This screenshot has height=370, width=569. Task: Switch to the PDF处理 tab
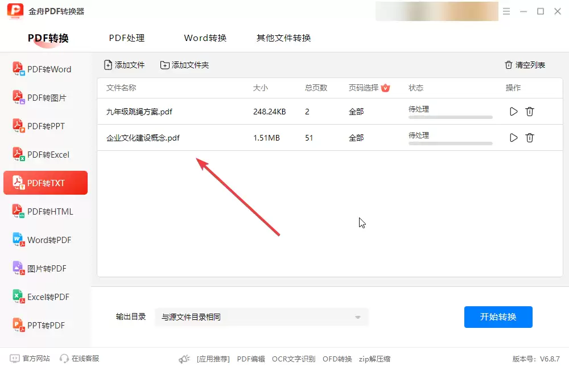click(x=126, y=38)
